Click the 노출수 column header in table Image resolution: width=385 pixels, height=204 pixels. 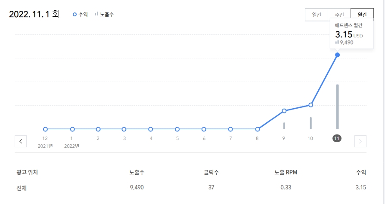[x=137, y=172]
